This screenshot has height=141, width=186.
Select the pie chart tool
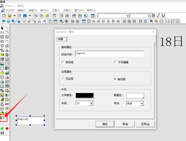(x=2, y=113)
